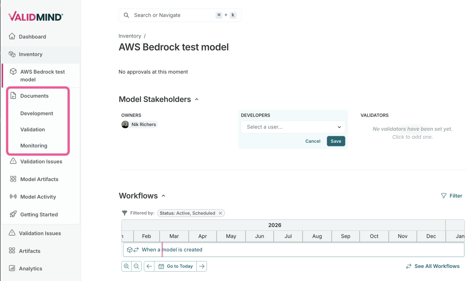This screenshot has height=281, width=475.
Task: Open Model Artifacts in the sidebar
Action: click(x=39, y=179)
